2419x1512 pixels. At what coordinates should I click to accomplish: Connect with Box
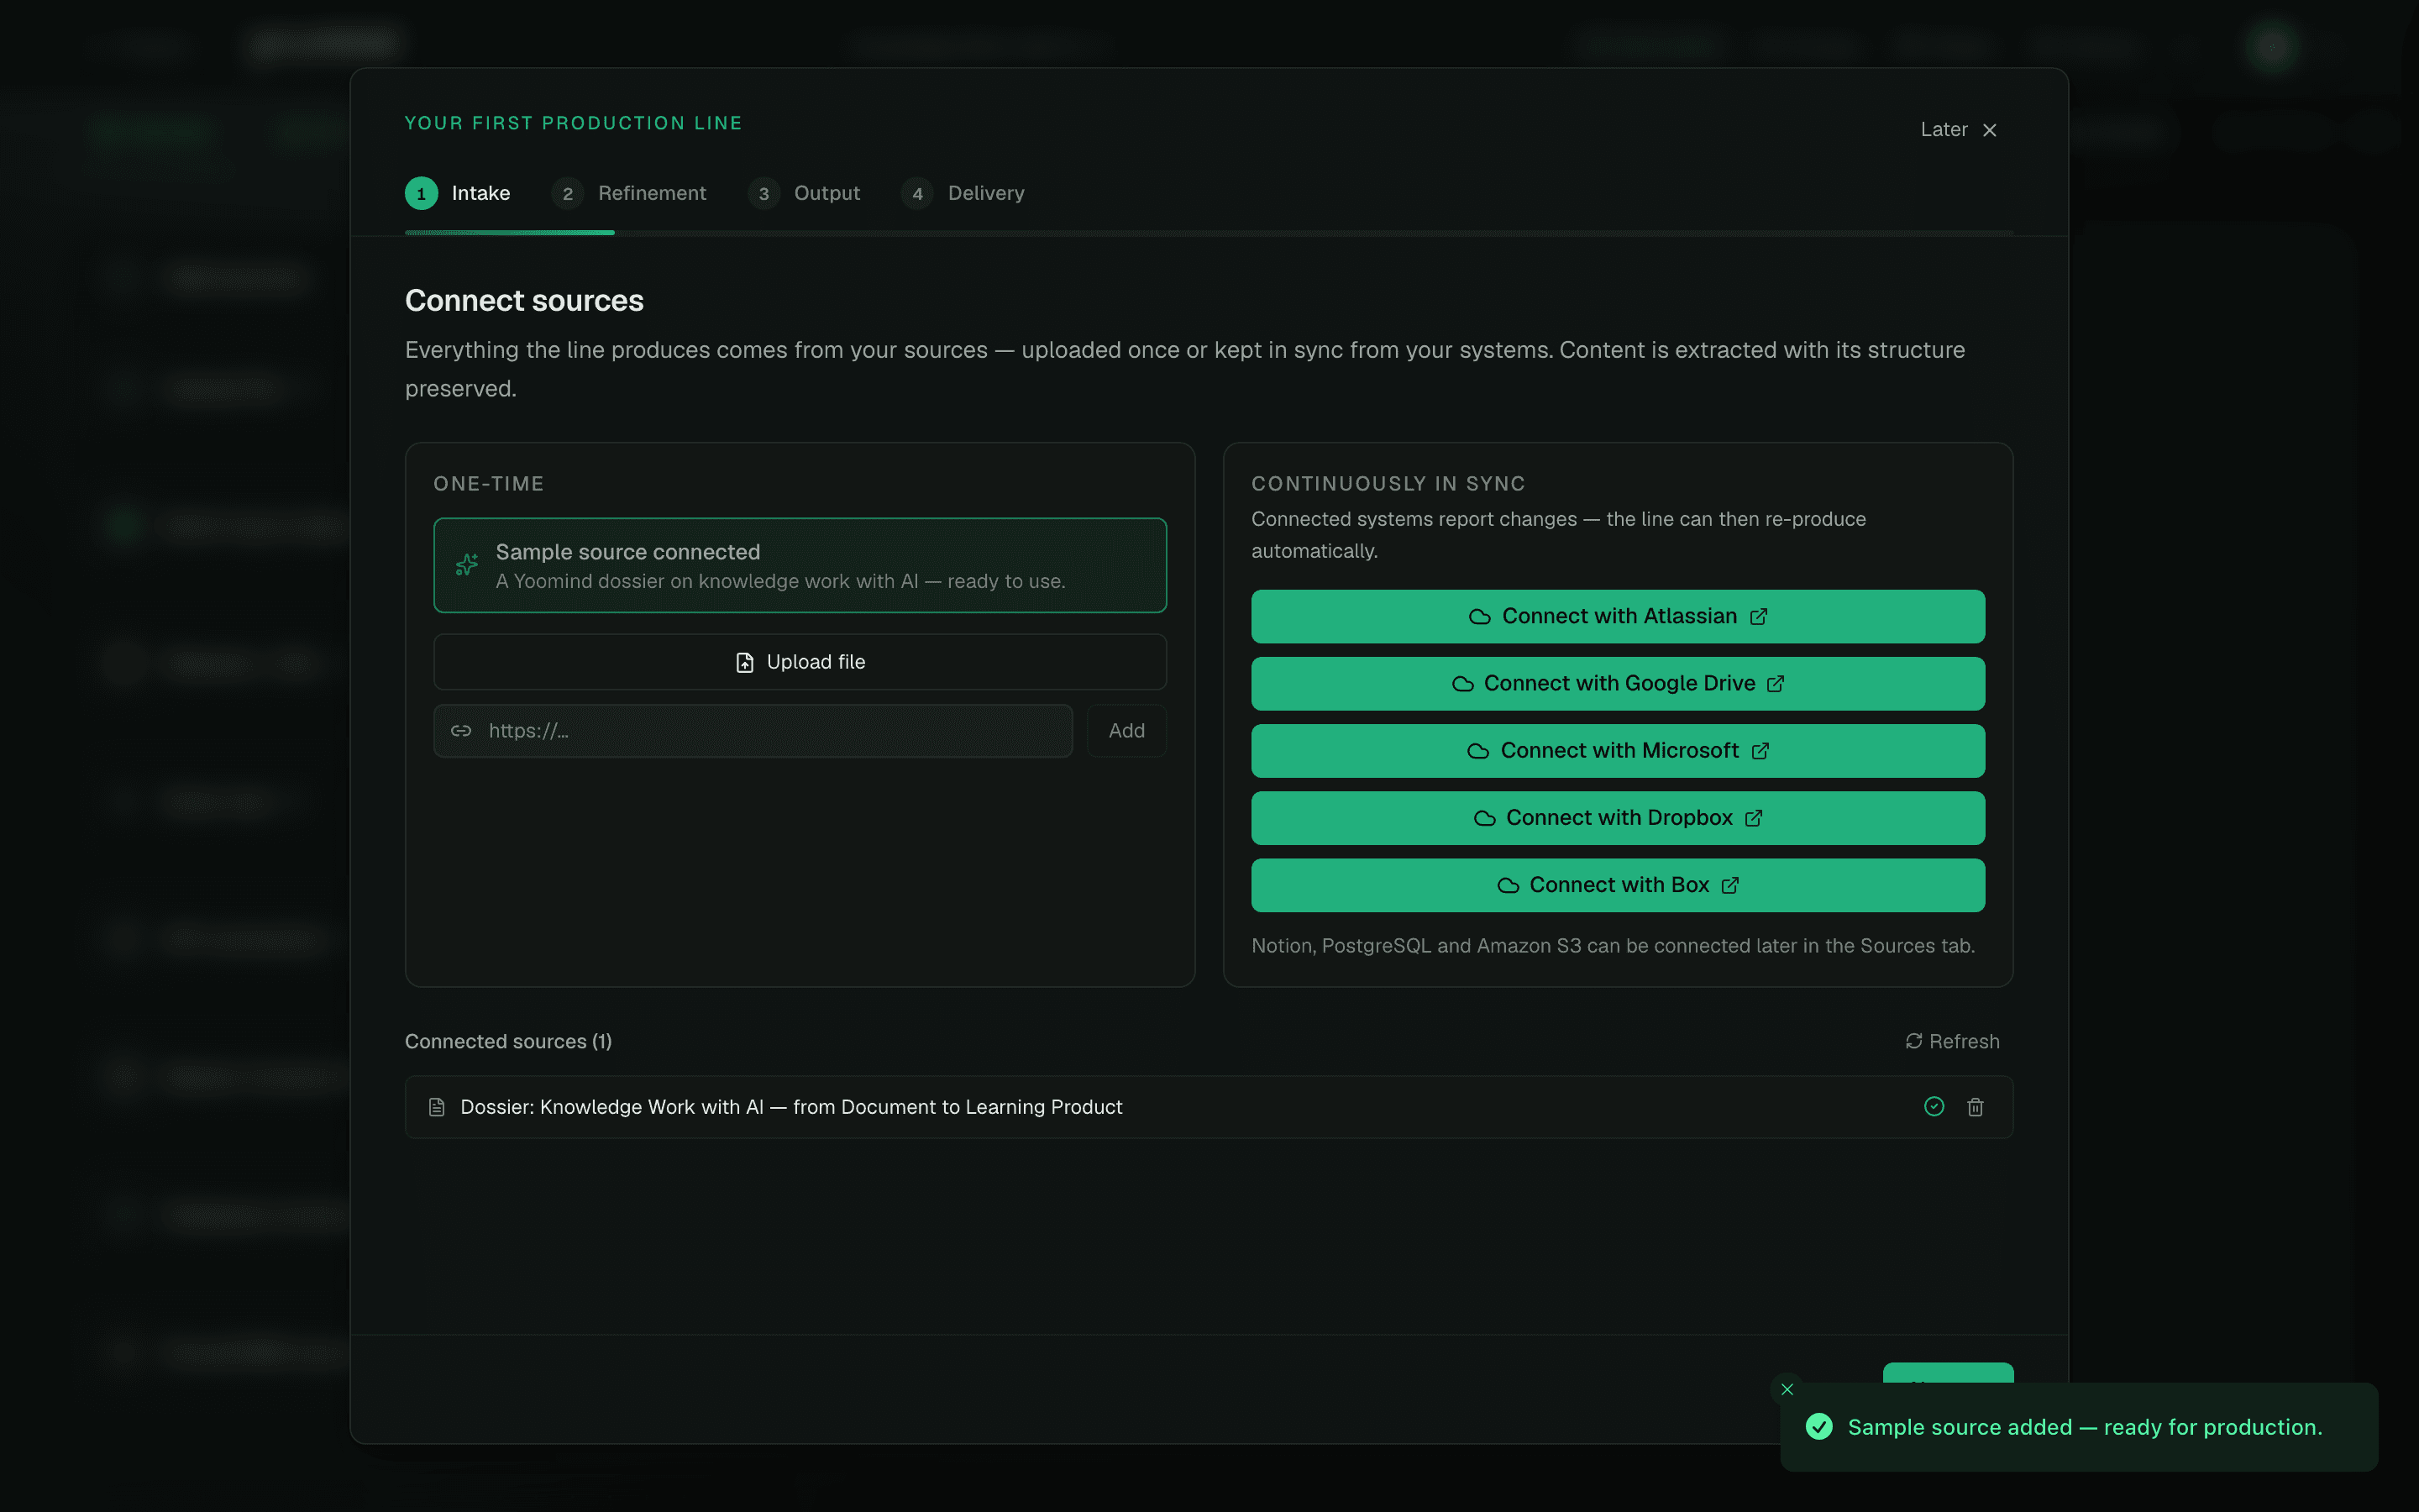pos(1618,885)
